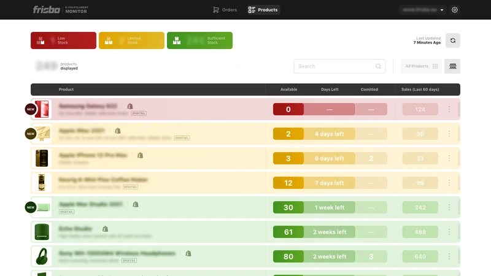Click the frisbo logo
491x276 pixels.
47,10
